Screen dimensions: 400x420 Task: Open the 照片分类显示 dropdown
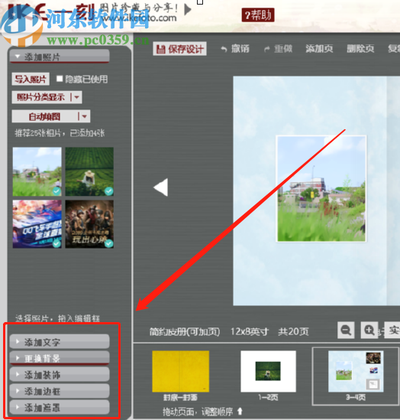[x=47, y=97]
